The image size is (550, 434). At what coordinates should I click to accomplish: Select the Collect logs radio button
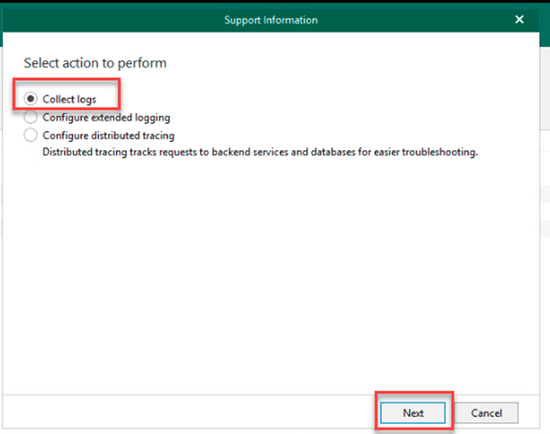(x=30, y=99)
